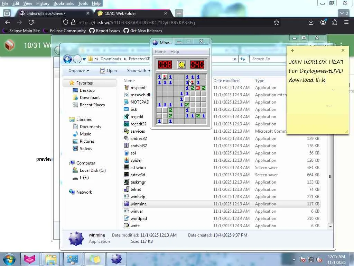This screenshot has width=354, height=266.
Task: Open the browser History menu
Action: click(43, 3)
